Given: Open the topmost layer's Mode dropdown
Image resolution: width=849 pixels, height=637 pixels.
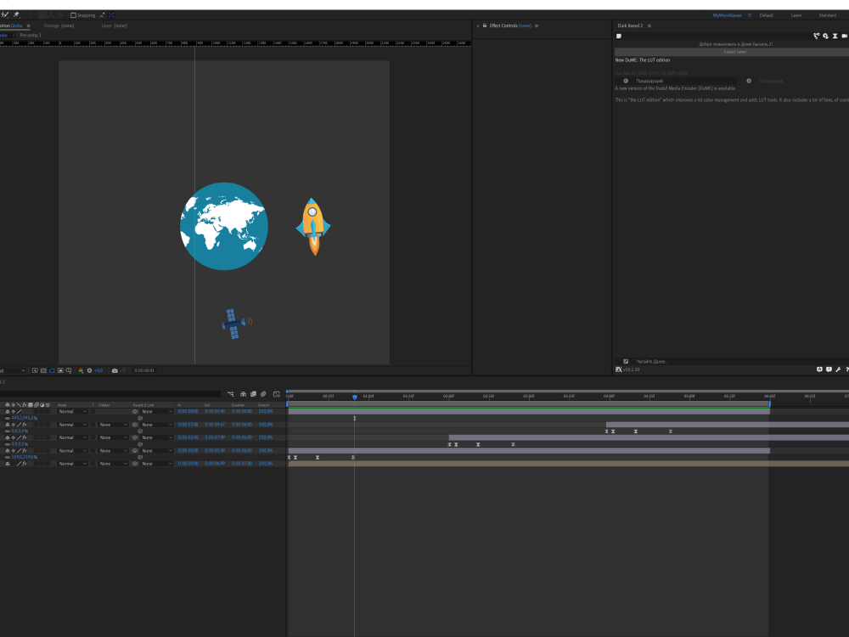Looking at the screenshot, I should pyautogui.click(x=72, y=412).
